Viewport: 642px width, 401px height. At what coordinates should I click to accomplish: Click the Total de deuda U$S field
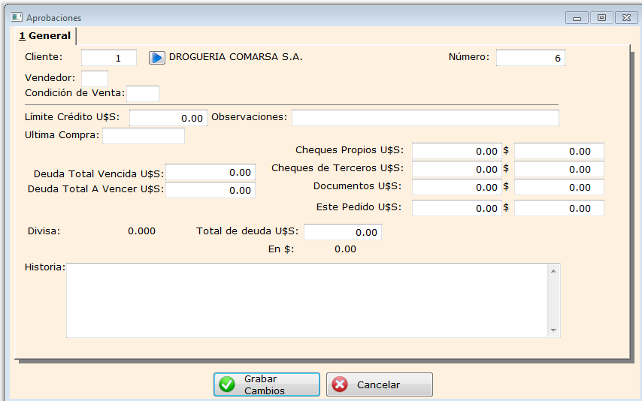tap(342, 233)
